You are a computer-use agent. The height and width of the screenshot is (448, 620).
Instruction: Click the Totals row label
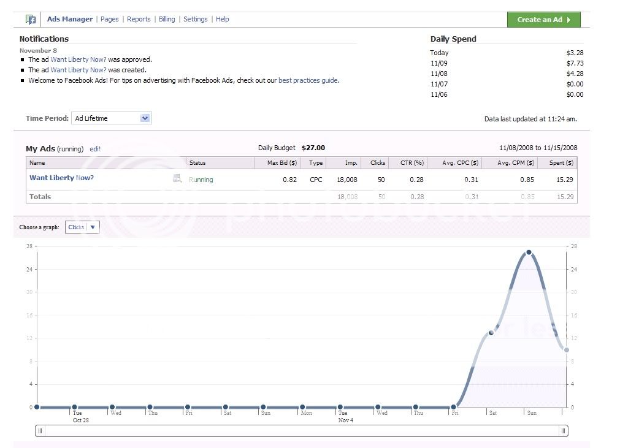(x=40, y=197)
